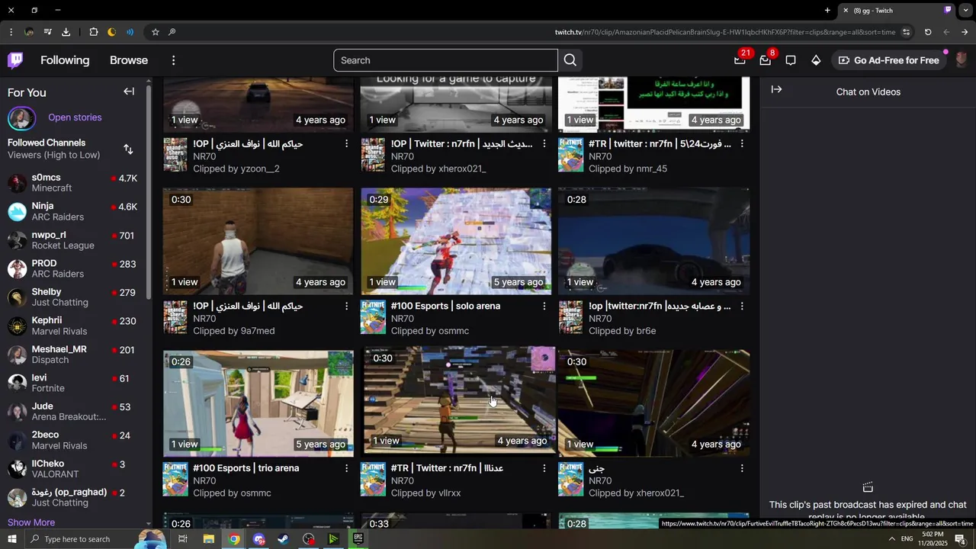The height and width of the screenshot is (549, 976).
Task: Click Show More followed channels
Action: 31,522
